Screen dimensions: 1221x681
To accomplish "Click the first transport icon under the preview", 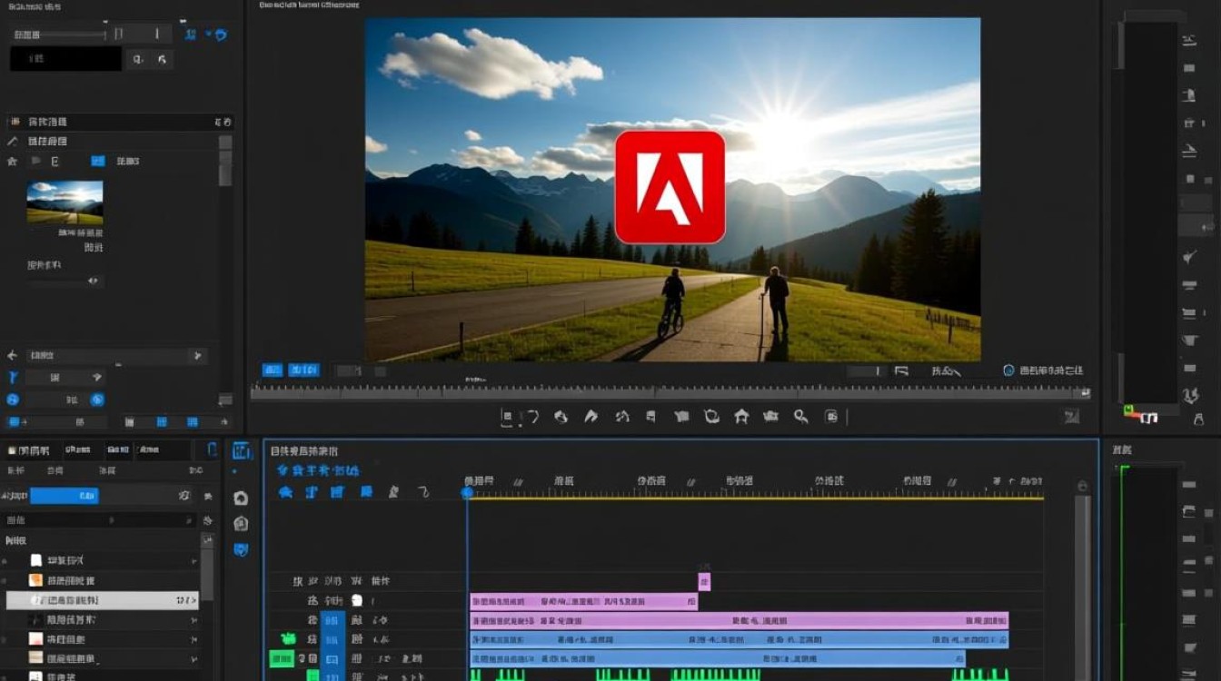I will [x=508, y=417].
